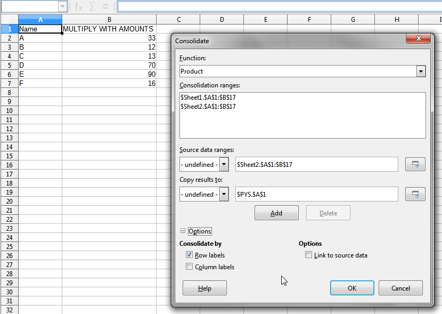
Task: Open the Function dropdown showing Product
Action: [x=421, y=71]
